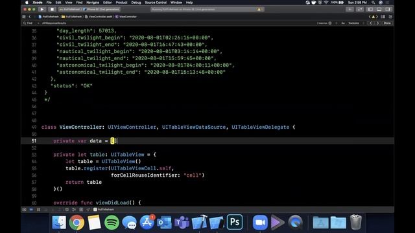Click override func viewDidLoad line

pos(97,203)
